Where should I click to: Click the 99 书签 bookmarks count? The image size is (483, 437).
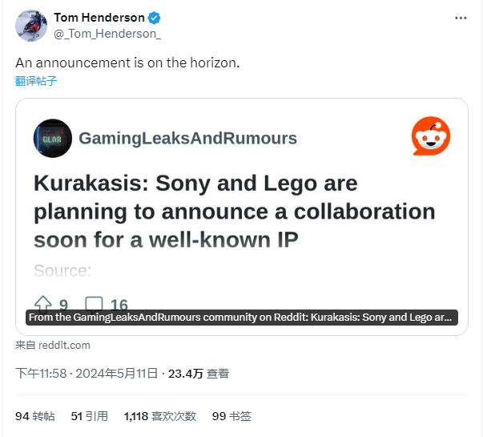pos(231,416)
